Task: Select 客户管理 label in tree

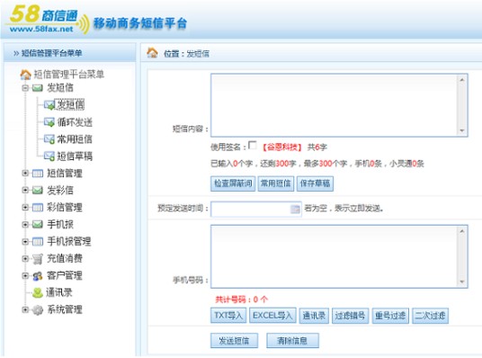Action: pyautogui.click(x=65, y=275)
